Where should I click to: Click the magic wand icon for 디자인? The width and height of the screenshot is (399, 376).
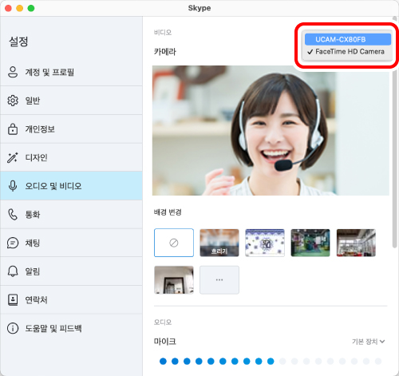13,157
